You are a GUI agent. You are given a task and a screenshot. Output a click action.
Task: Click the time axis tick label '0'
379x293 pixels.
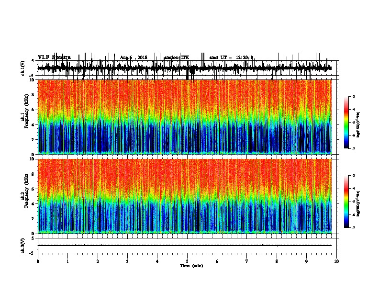click(38, 261)
